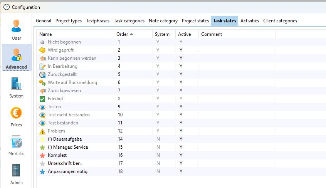Screen dimensions: 326x188
Task: Click the Active column header
Action: coord(184,34)
